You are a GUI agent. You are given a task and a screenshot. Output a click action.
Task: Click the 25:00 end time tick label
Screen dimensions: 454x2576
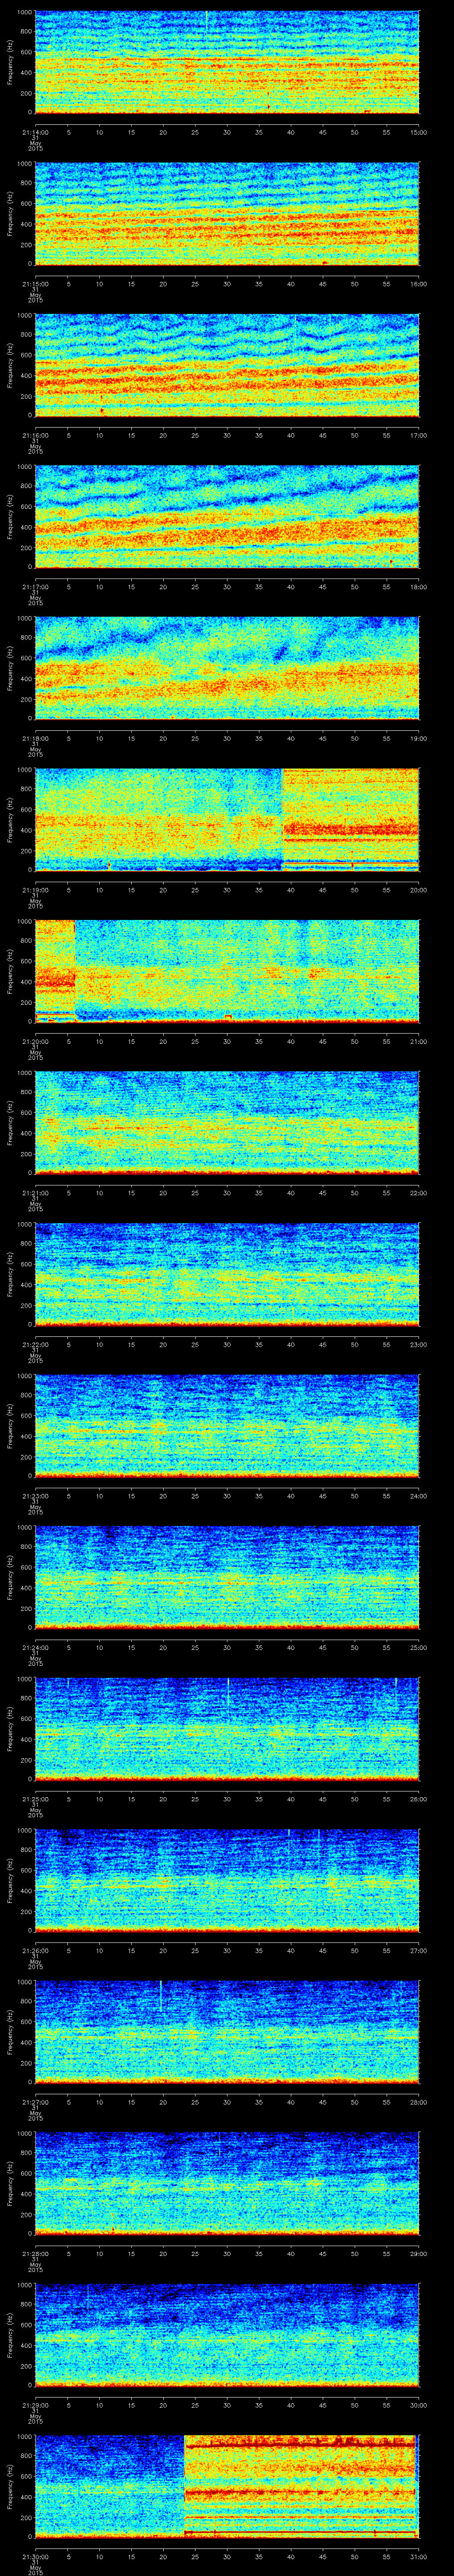coord(419,1648)
